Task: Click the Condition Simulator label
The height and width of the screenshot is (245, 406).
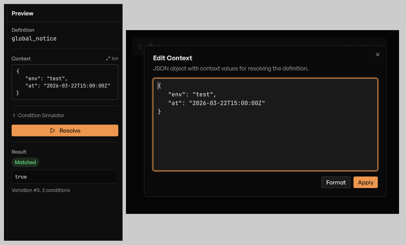Action: coord(41,116)
